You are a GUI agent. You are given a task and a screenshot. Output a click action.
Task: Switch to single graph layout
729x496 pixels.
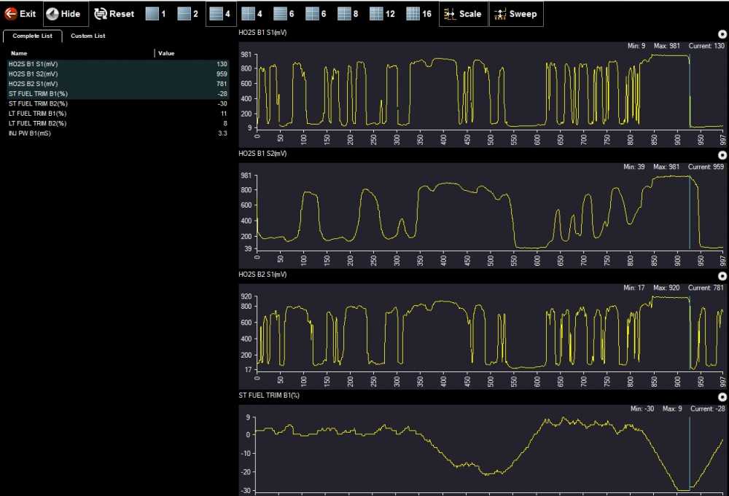(x=157, y=14)
